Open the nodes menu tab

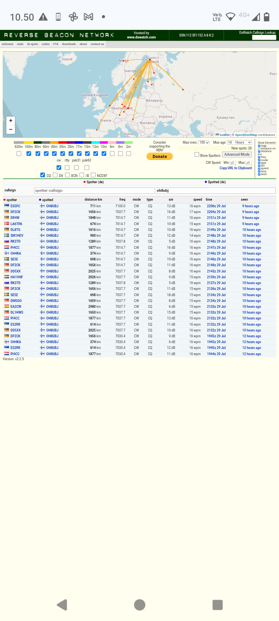click(46, 44)
